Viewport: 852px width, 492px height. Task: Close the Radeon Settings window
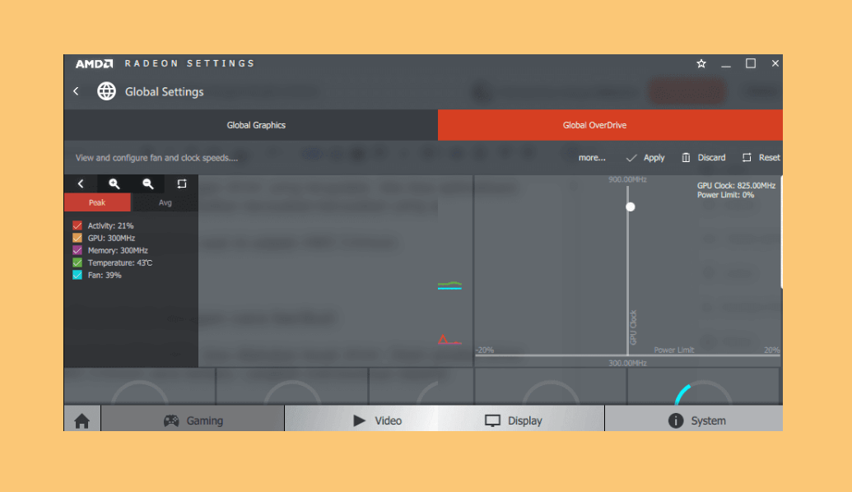(x=775, y=63)
